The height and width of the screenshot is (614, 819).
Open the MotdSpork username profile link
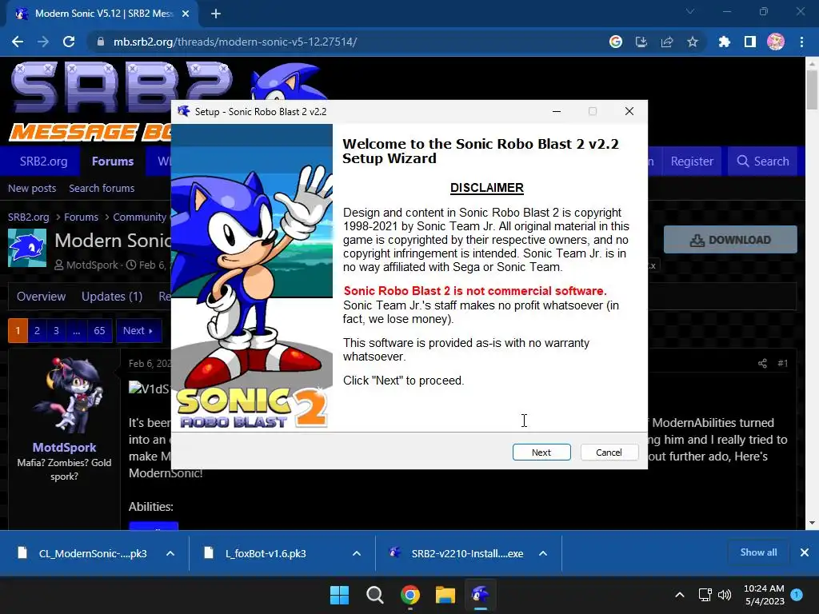64,448
